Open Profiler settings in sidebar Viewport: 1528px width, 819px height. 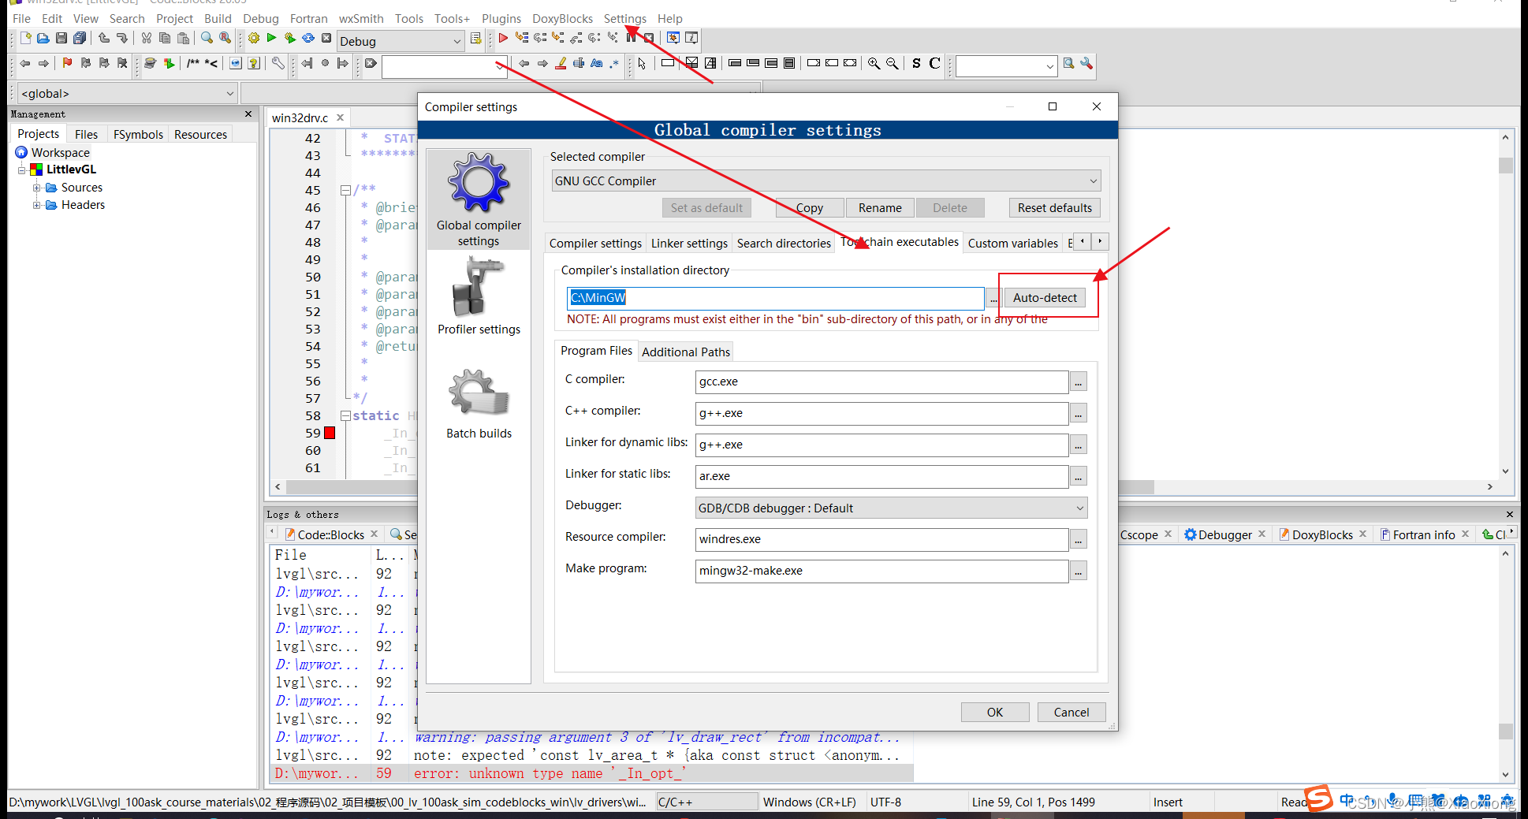coord(479,298)
